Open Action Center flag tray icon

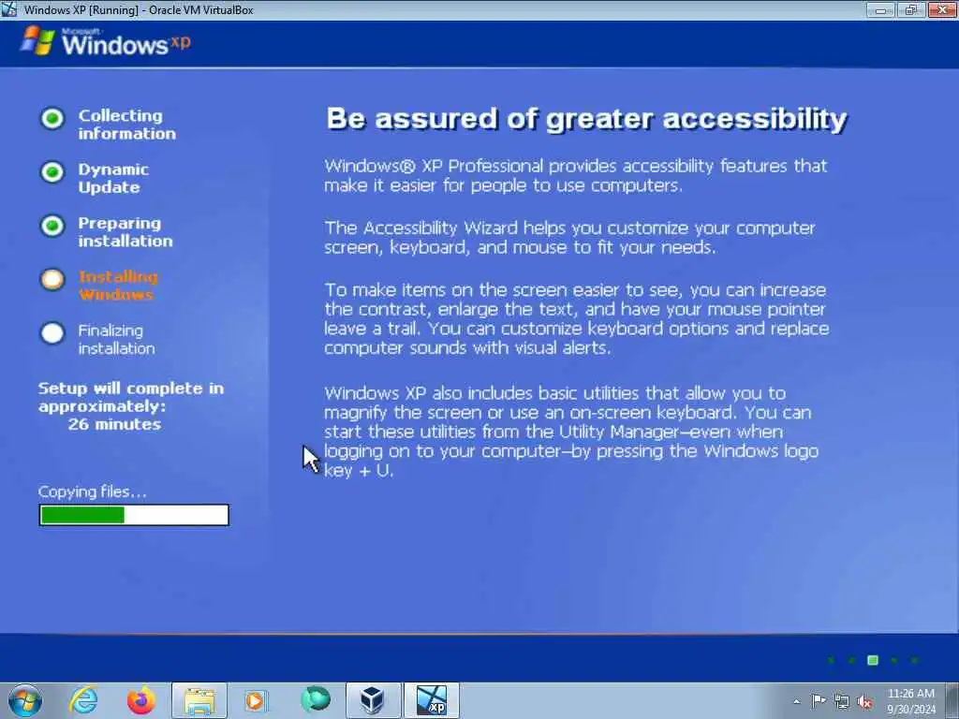coord(819,701)
